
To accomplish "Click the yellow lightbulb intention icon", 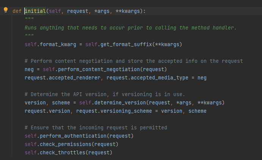I will coord(6,11).
